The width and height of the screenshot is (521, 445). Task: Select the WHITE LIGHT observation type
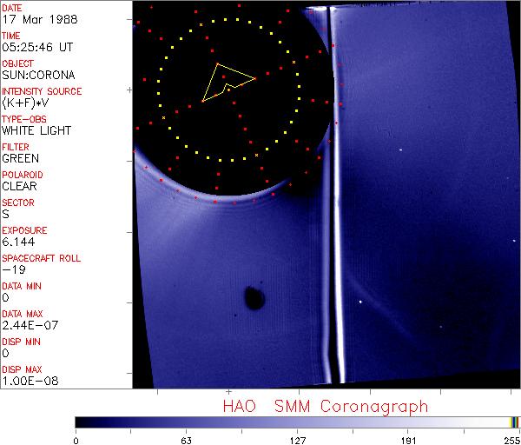coord(36,131)
